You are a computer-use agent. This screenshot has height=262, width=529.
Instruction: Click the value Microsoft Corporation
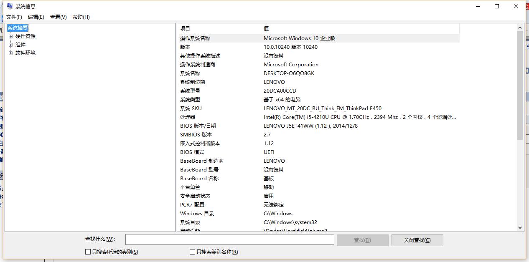click(x=291, y=65)
